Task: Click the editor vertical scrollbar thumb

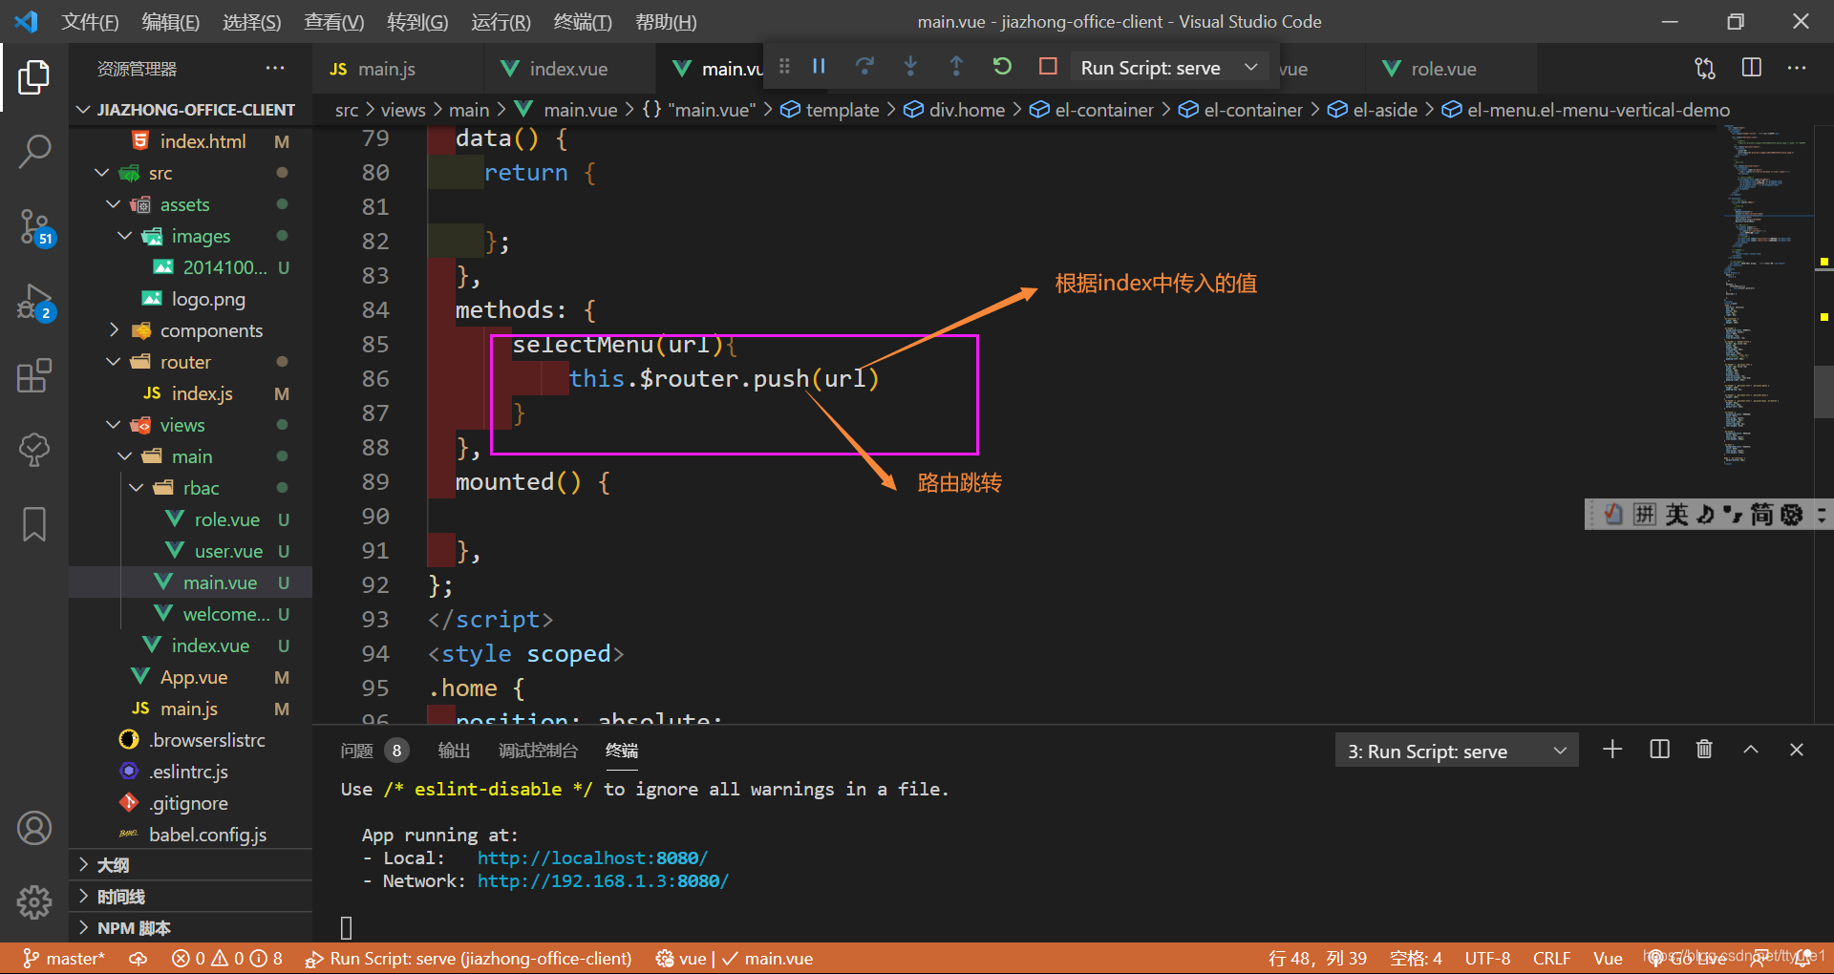Action: tap(1823, 392)
